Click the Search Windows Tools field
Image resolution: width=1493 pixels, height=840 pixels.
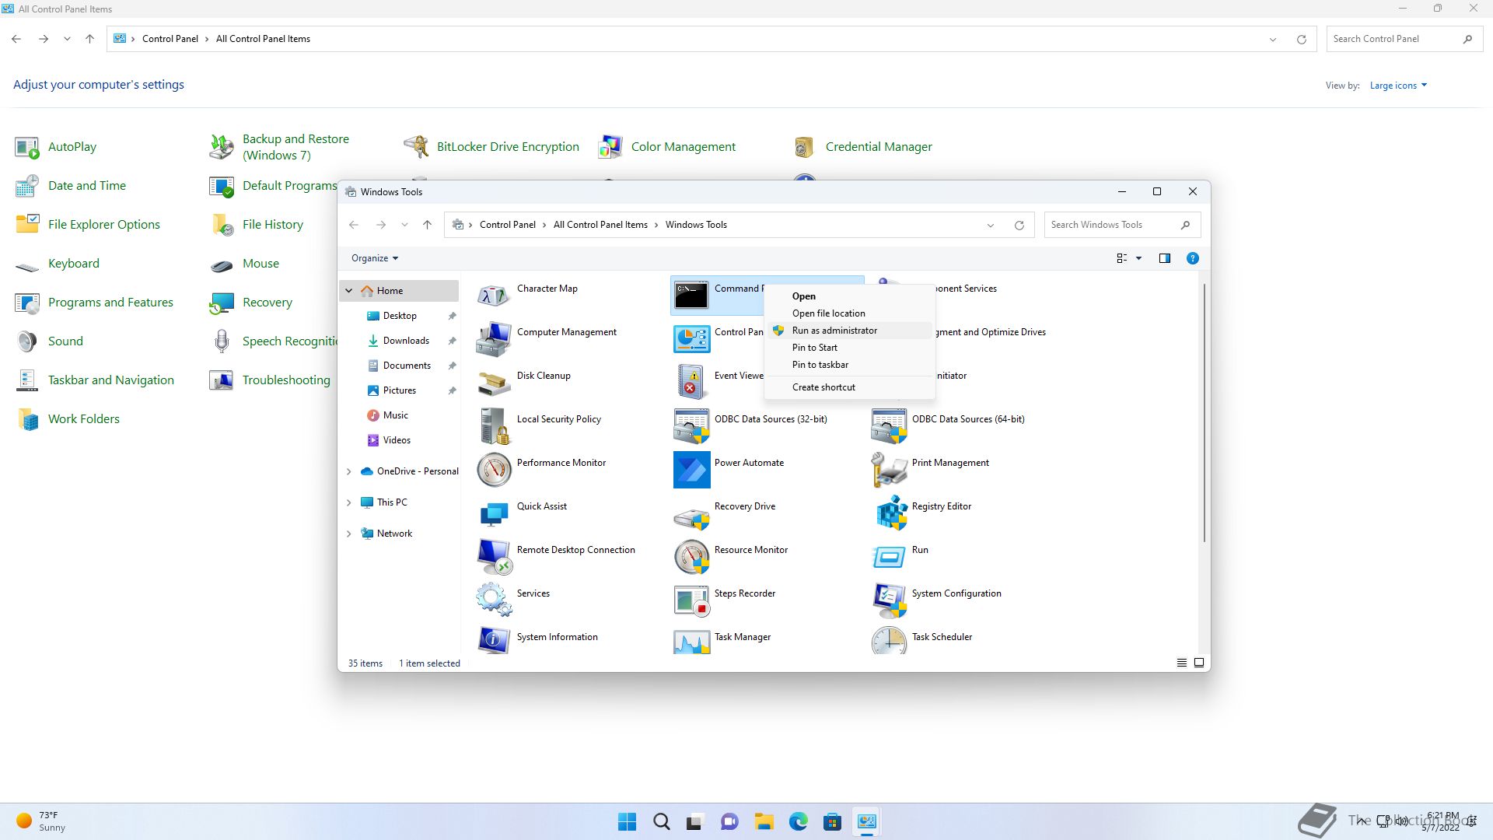1122,225
